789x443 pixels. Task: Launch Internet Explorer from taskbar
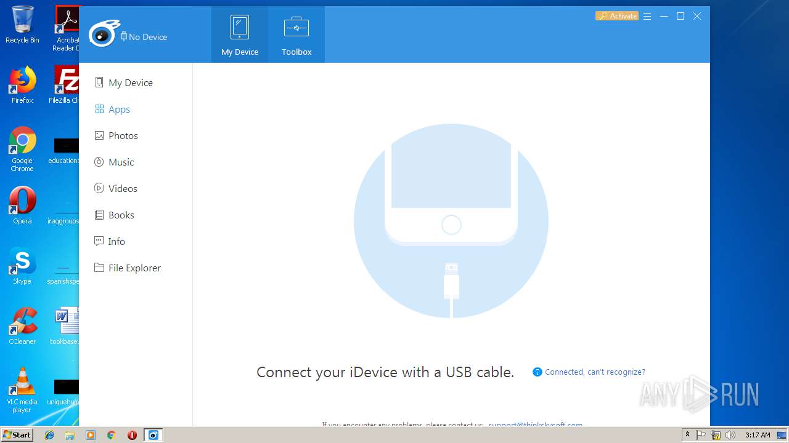click(x=49, y=435)
